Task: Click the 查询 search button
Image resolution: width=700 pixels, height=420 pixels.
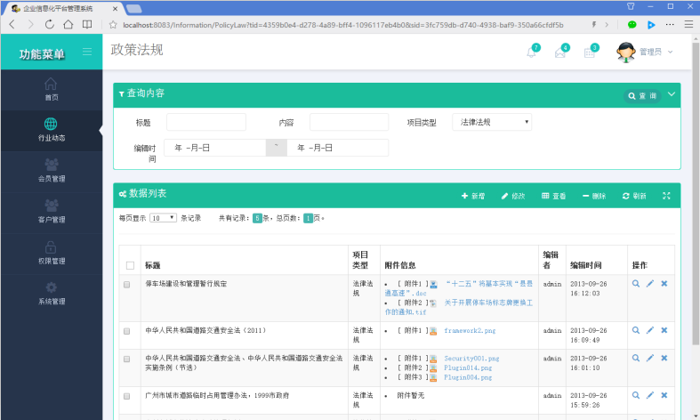Action: (642, 95)
